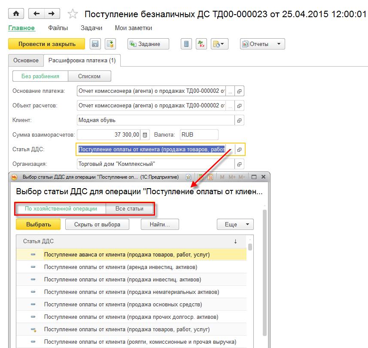Select Поступление аванса от клиента row
The image size is (368, 348).
click(x=131, y=254)
